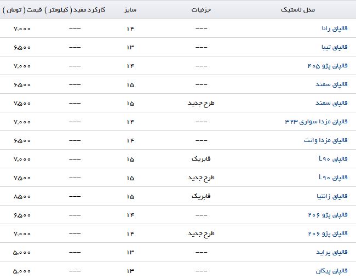Select the جزئیات dashes in the پراید row
The image size is (356, 279).
pyautogui.click(x=202, y=253)
